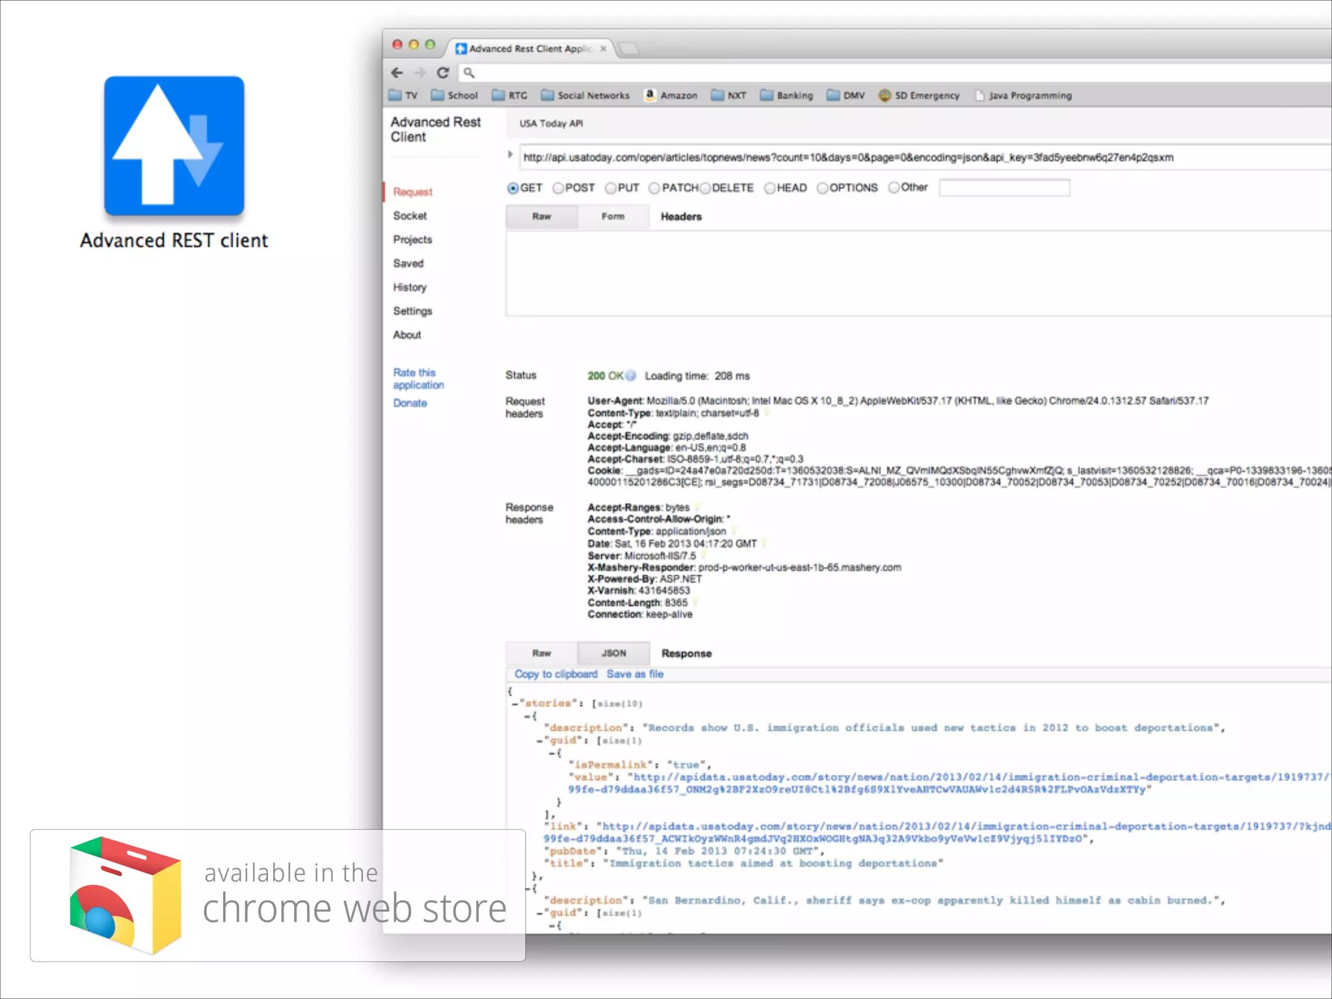Open the SD Emergency bookmark
1332x999 pixels.
tap(918, 96)
